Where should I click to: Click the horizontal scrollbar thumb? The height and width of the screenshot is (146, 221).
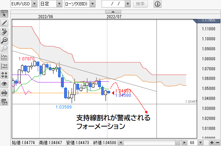178,143
